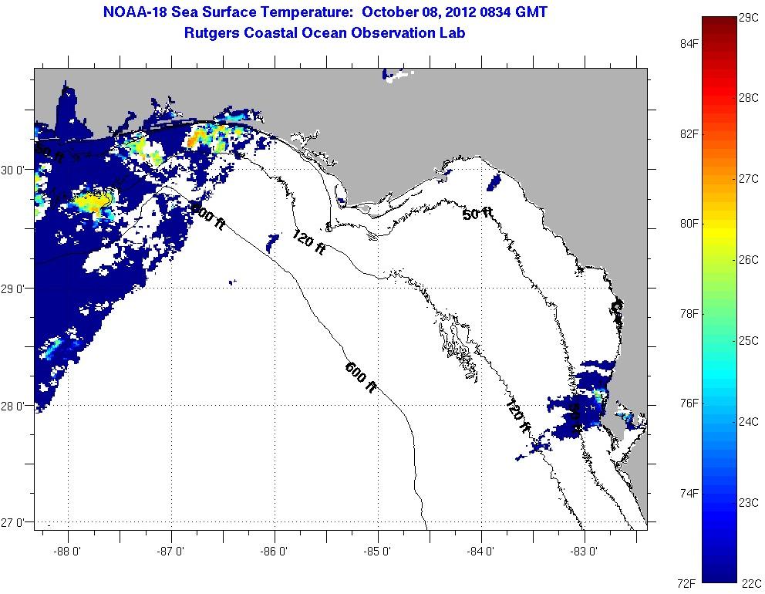Click the 29C colorbar label
Viewport: 765px width, 594px height.
tap(748, 17)
